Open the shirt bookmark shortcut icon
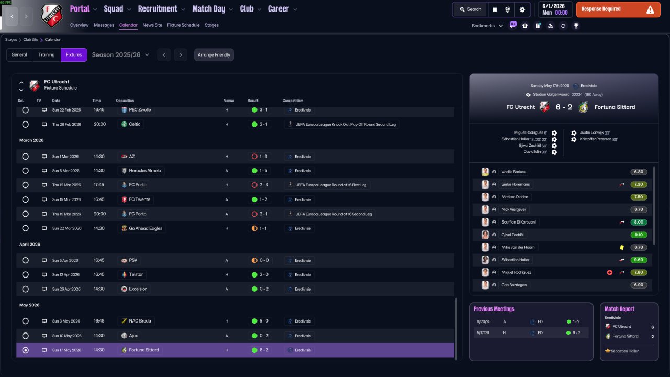The width and height of the screenshot is (670, 377). [525, 26]
